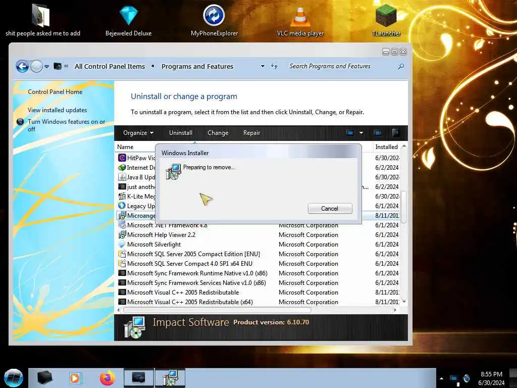Open address bar history dropdown arrow
The width and height of the screenshot is (517, 388).
[263, 66]
